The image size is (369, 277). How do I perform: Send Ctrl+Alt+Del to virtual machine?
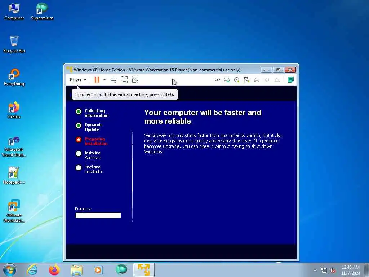(114, 80)
